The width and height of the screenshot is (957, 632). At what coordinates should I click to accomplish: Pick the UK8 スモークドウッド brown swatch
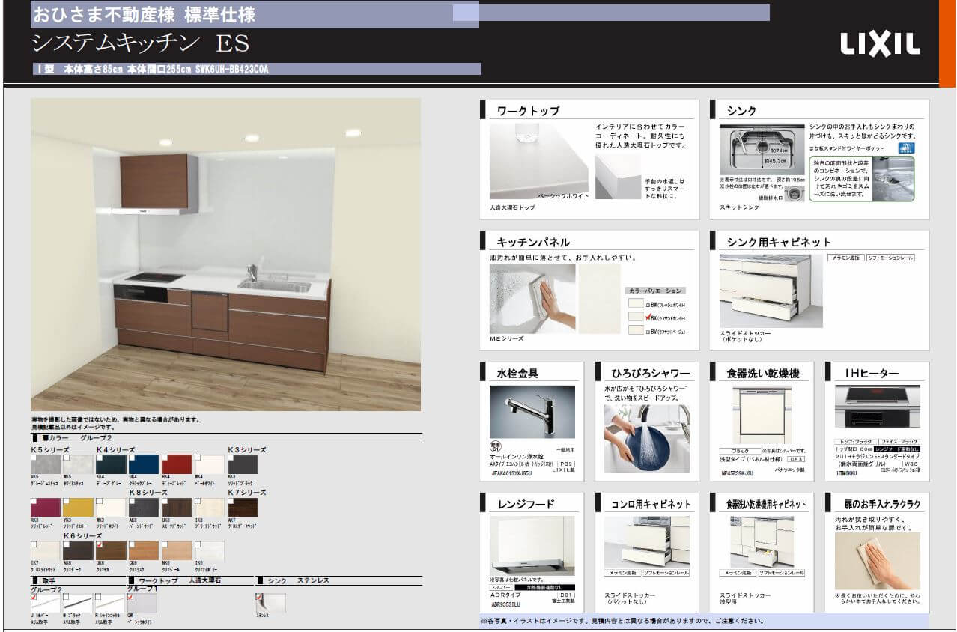click(x=177, y=508)
